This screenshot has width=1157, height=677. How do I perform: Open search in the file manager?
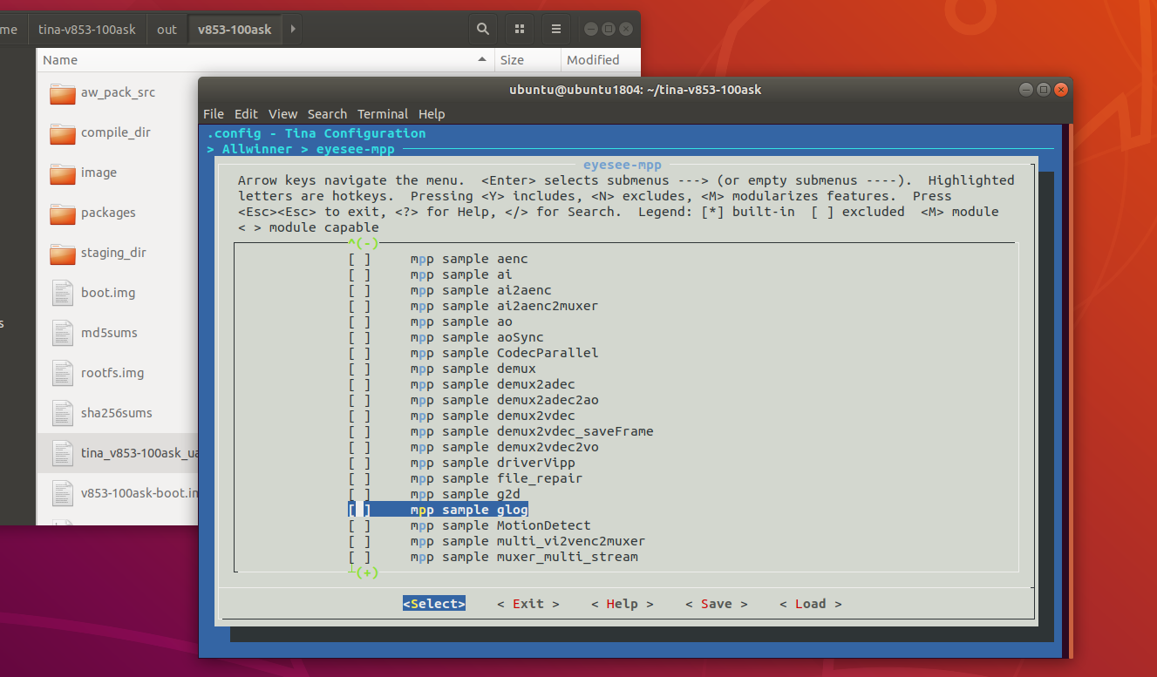[482, 29]
